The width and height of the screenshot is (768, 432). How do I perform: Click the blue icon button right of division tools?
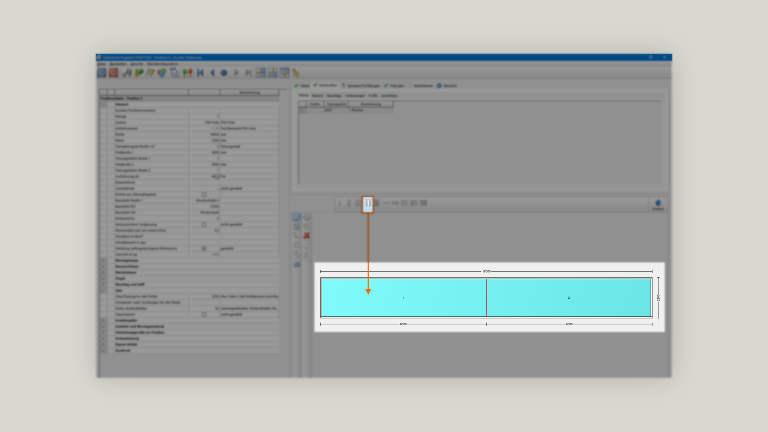[x=658, y=204]
